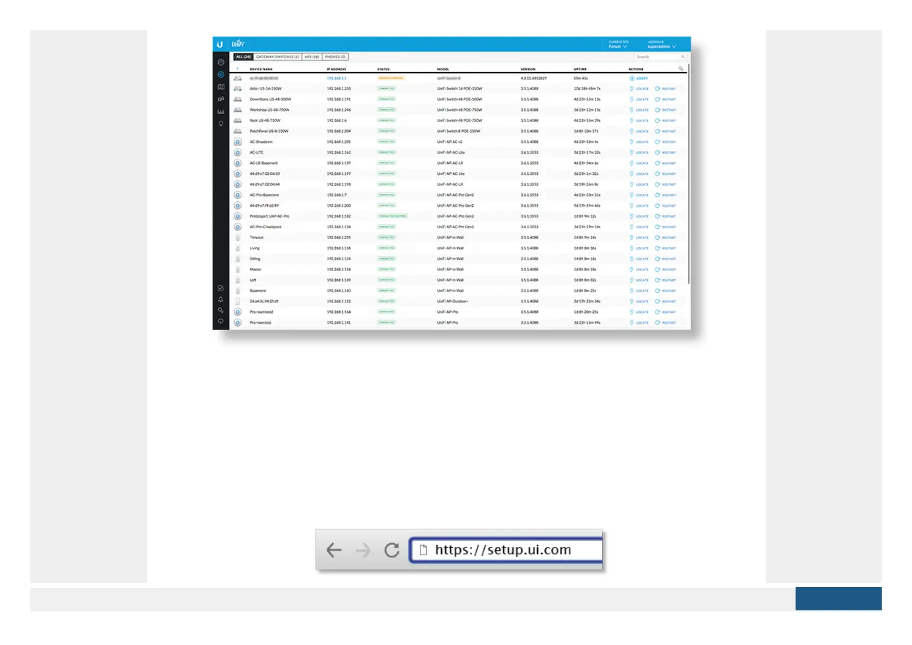Sort by the Device Name column header
This screenshot has height=645, width=912.
(261, 69)
